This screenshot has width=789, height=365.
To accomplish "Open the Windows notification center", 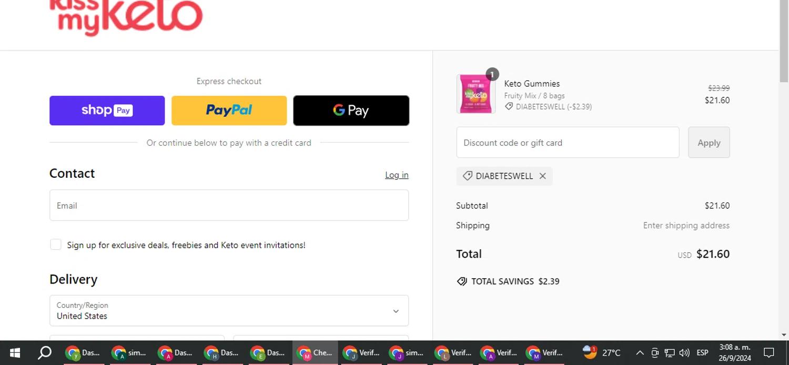I will coord(768,353).
